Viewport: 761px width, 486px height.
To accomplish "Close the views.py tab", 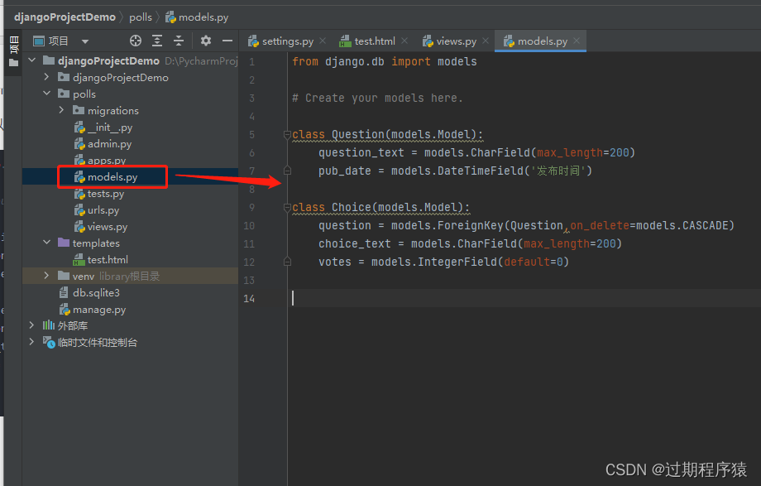I will tap(486, 41).
